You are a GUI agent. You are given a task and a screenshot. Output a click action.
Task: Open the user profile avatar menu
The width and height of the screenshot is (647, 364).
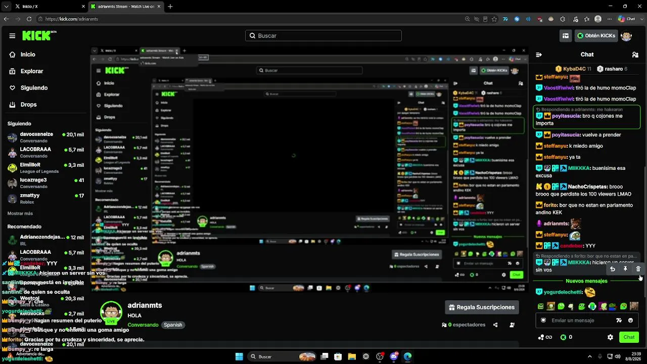point(626,36)
